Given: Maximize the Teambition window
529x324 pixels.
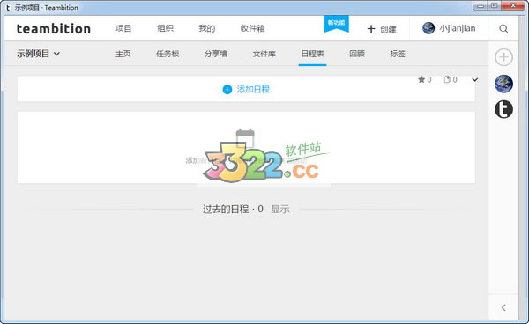Looking at the screenshot, I should pos(495,6).
